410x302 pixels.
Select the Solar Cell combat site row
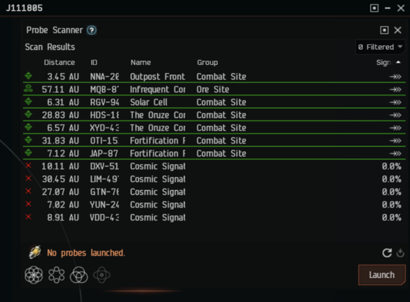205,102
